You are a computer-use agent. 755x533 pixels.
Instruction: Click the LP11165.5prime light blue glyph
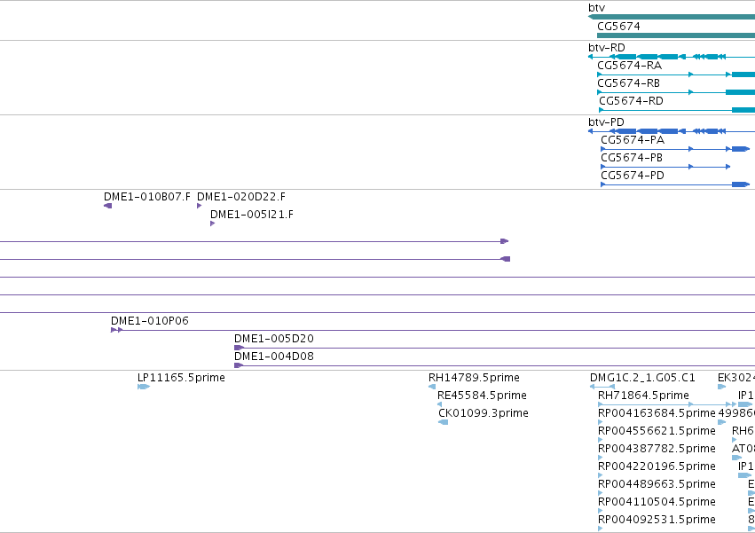coord(144,387)
